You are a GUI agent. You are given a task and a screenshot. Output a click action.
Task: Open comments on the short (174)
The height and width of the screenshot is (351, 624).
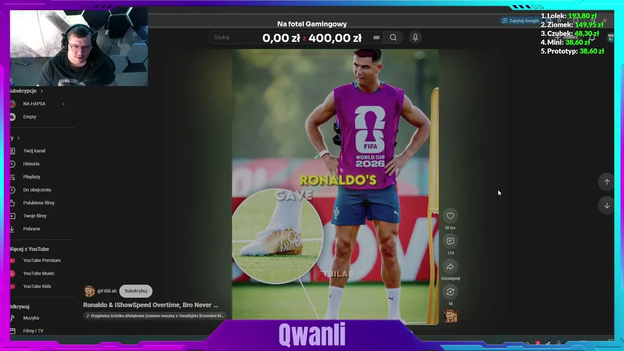point(450,241)
